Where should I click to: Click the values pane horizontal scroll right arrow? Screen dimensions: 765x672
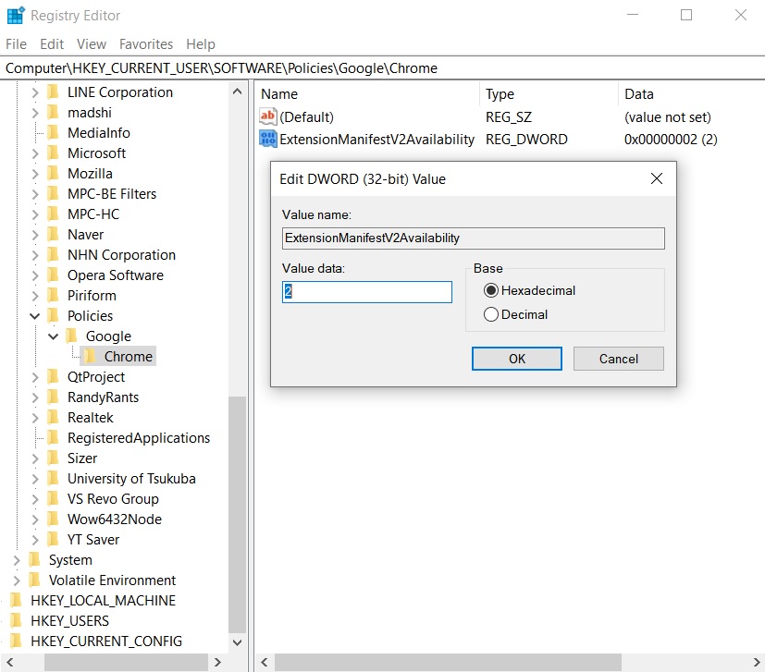click(x=757, y=662)
